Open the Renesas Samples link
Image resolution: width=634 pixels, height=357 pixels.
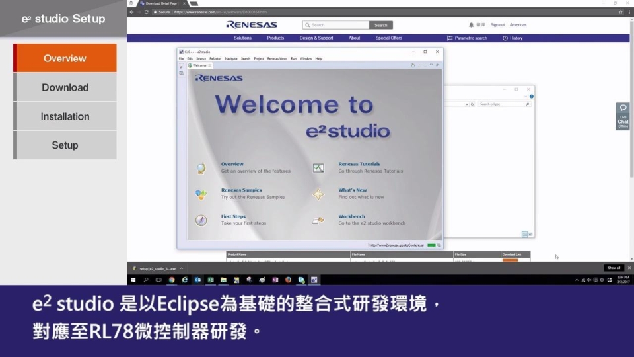point(242,190)
